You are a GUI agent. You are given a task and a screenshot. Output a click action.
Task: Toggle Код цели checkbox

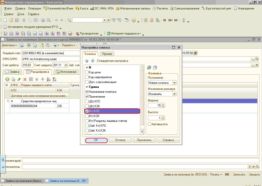(87, 72)
